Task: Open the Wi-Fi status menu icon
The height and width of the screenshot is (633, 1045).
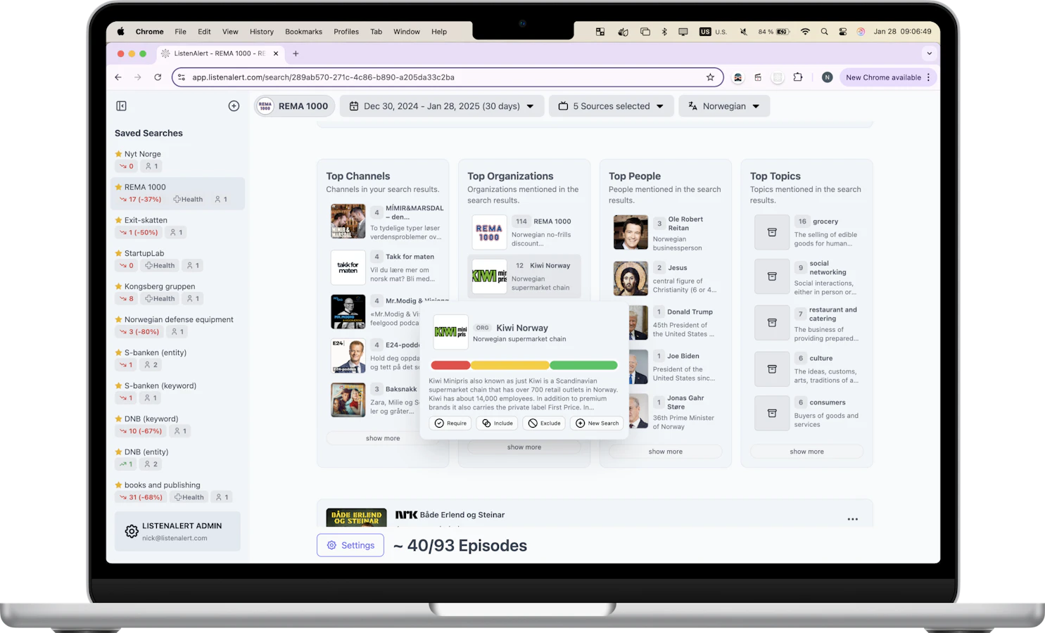Action: pos(805,32)
